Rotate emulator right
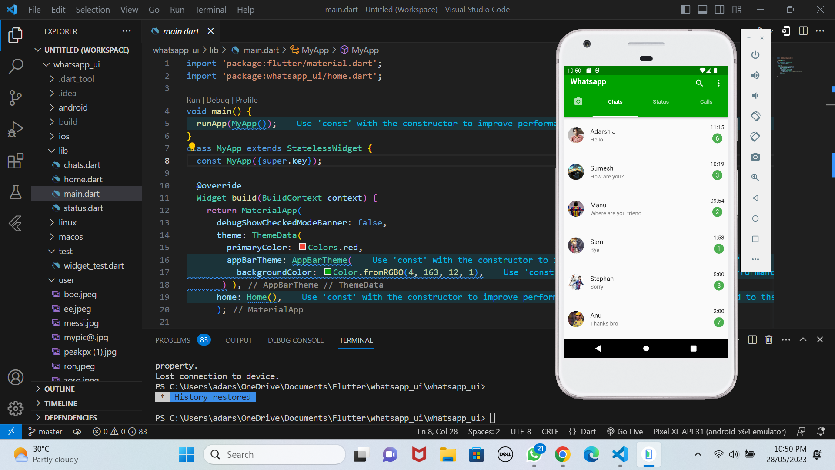835x470 pixels. coord(755,137)
